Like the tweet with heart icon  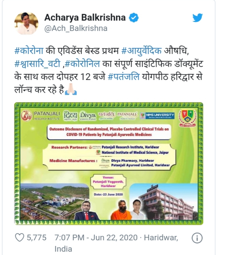(20, 237)
